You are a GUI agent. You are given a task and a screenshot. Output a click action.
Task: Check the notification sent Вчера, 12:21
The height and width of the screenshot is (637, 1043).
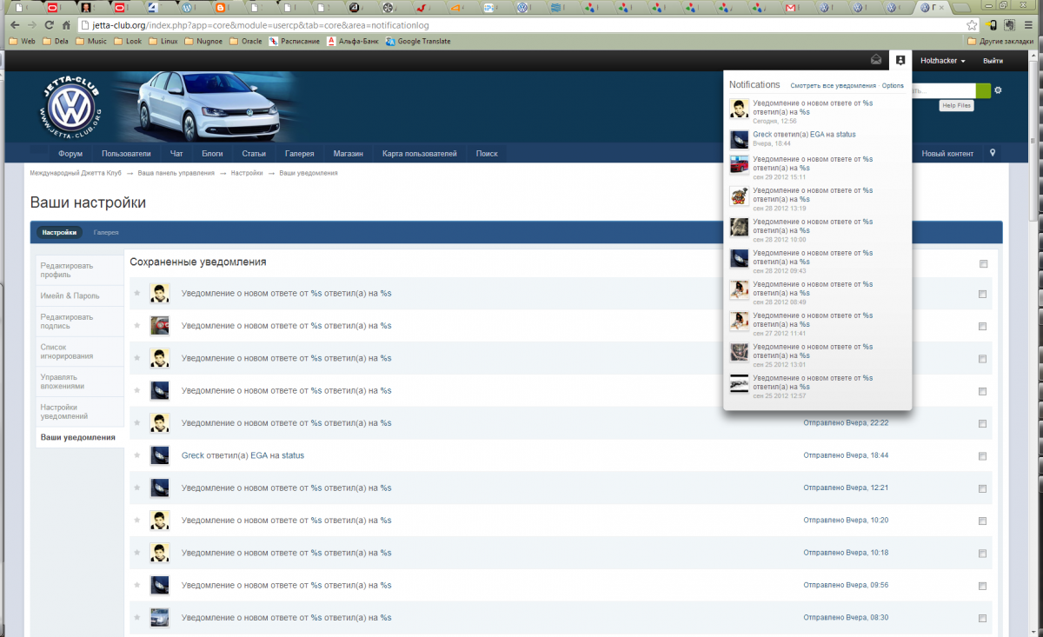click(983, 488)
